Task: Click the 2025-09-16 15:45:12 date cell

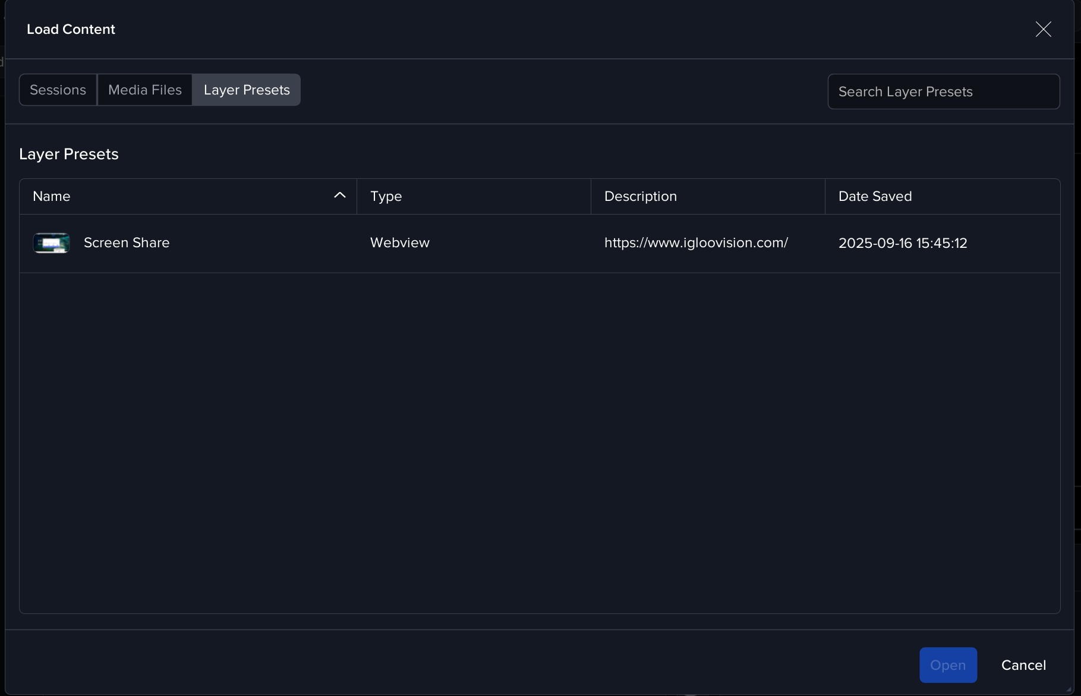Action: click(x=903, y=243)
